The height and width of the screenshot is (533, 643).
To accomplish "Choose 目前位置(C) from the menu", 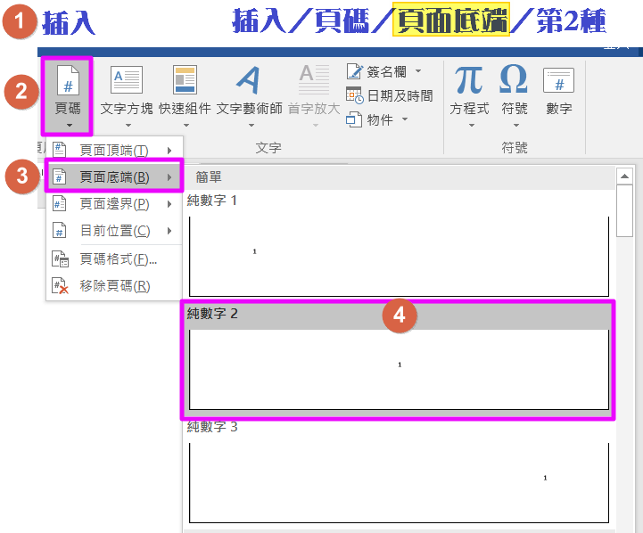I will (114, 231).
